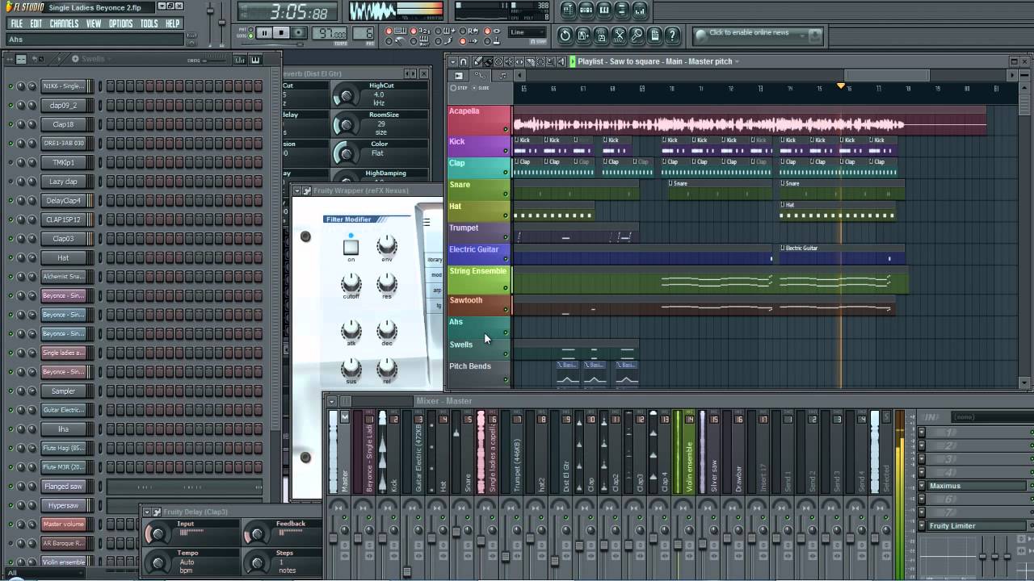Click the record button in the transport panel

pos(299,33)
